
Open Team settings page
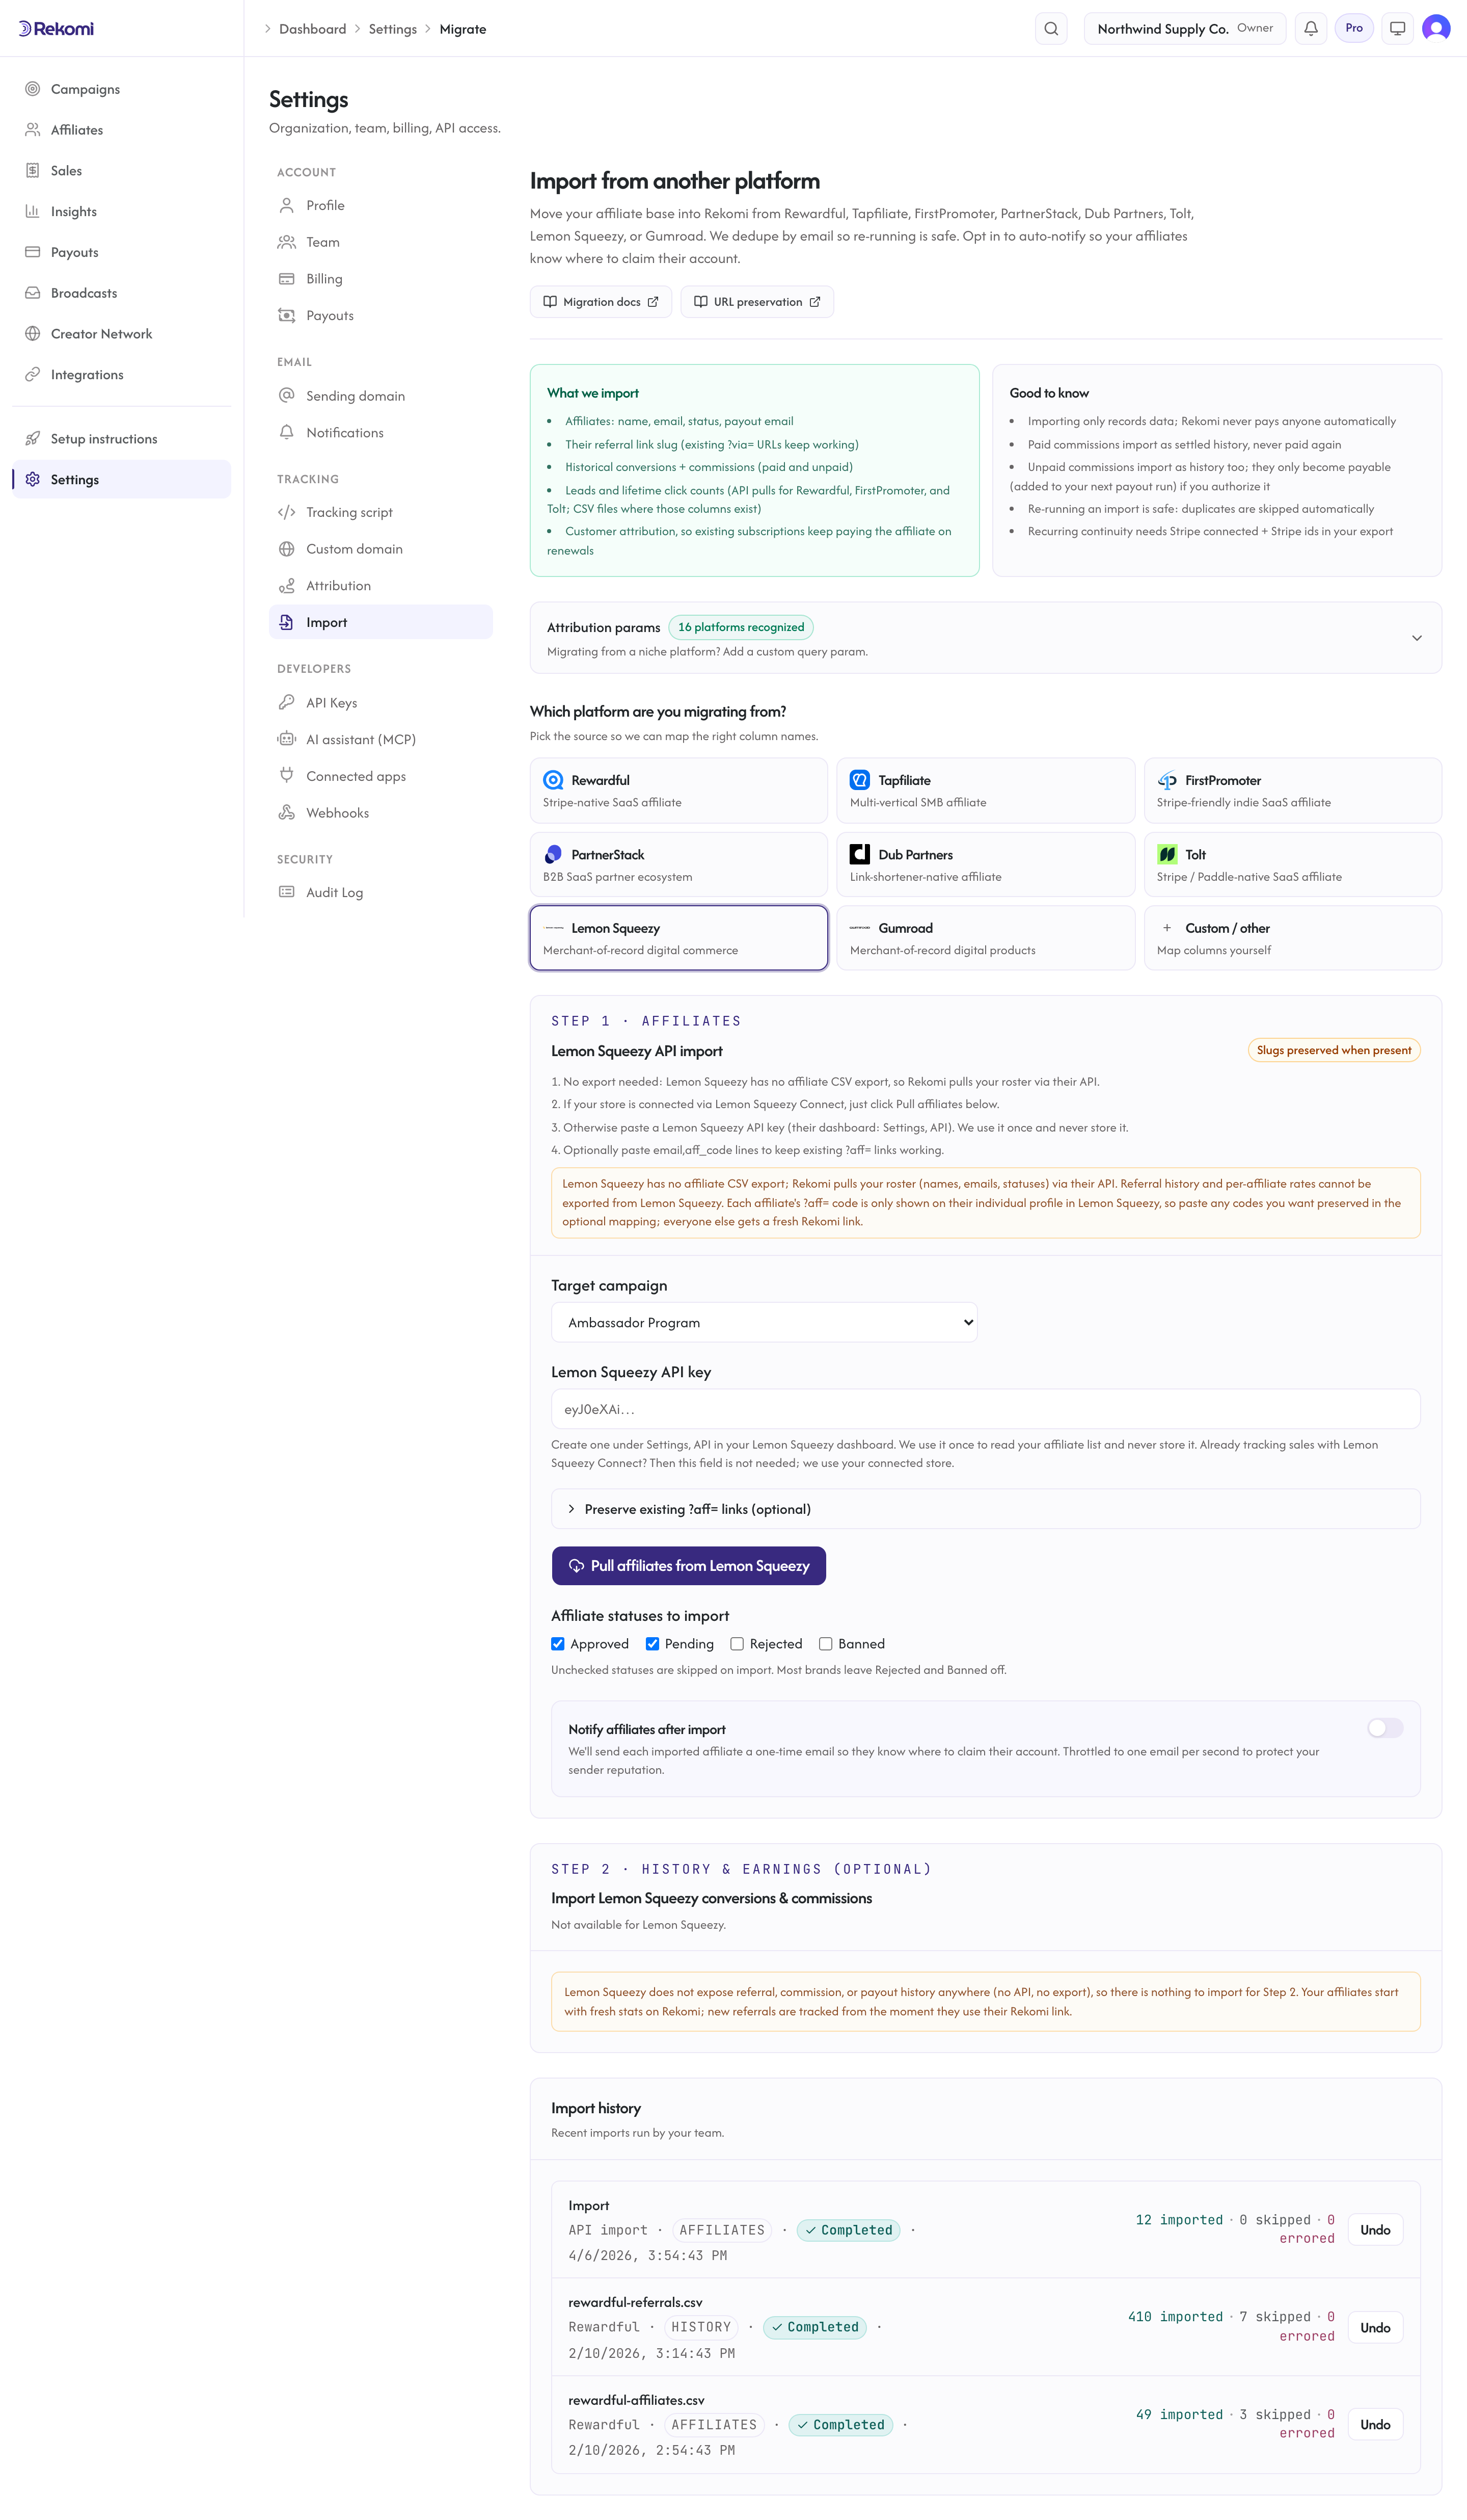click(x=381, y=242)
